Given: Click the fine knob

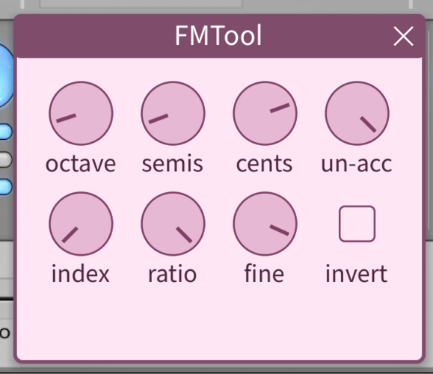Looking at the screenshot, I should 265,224.
